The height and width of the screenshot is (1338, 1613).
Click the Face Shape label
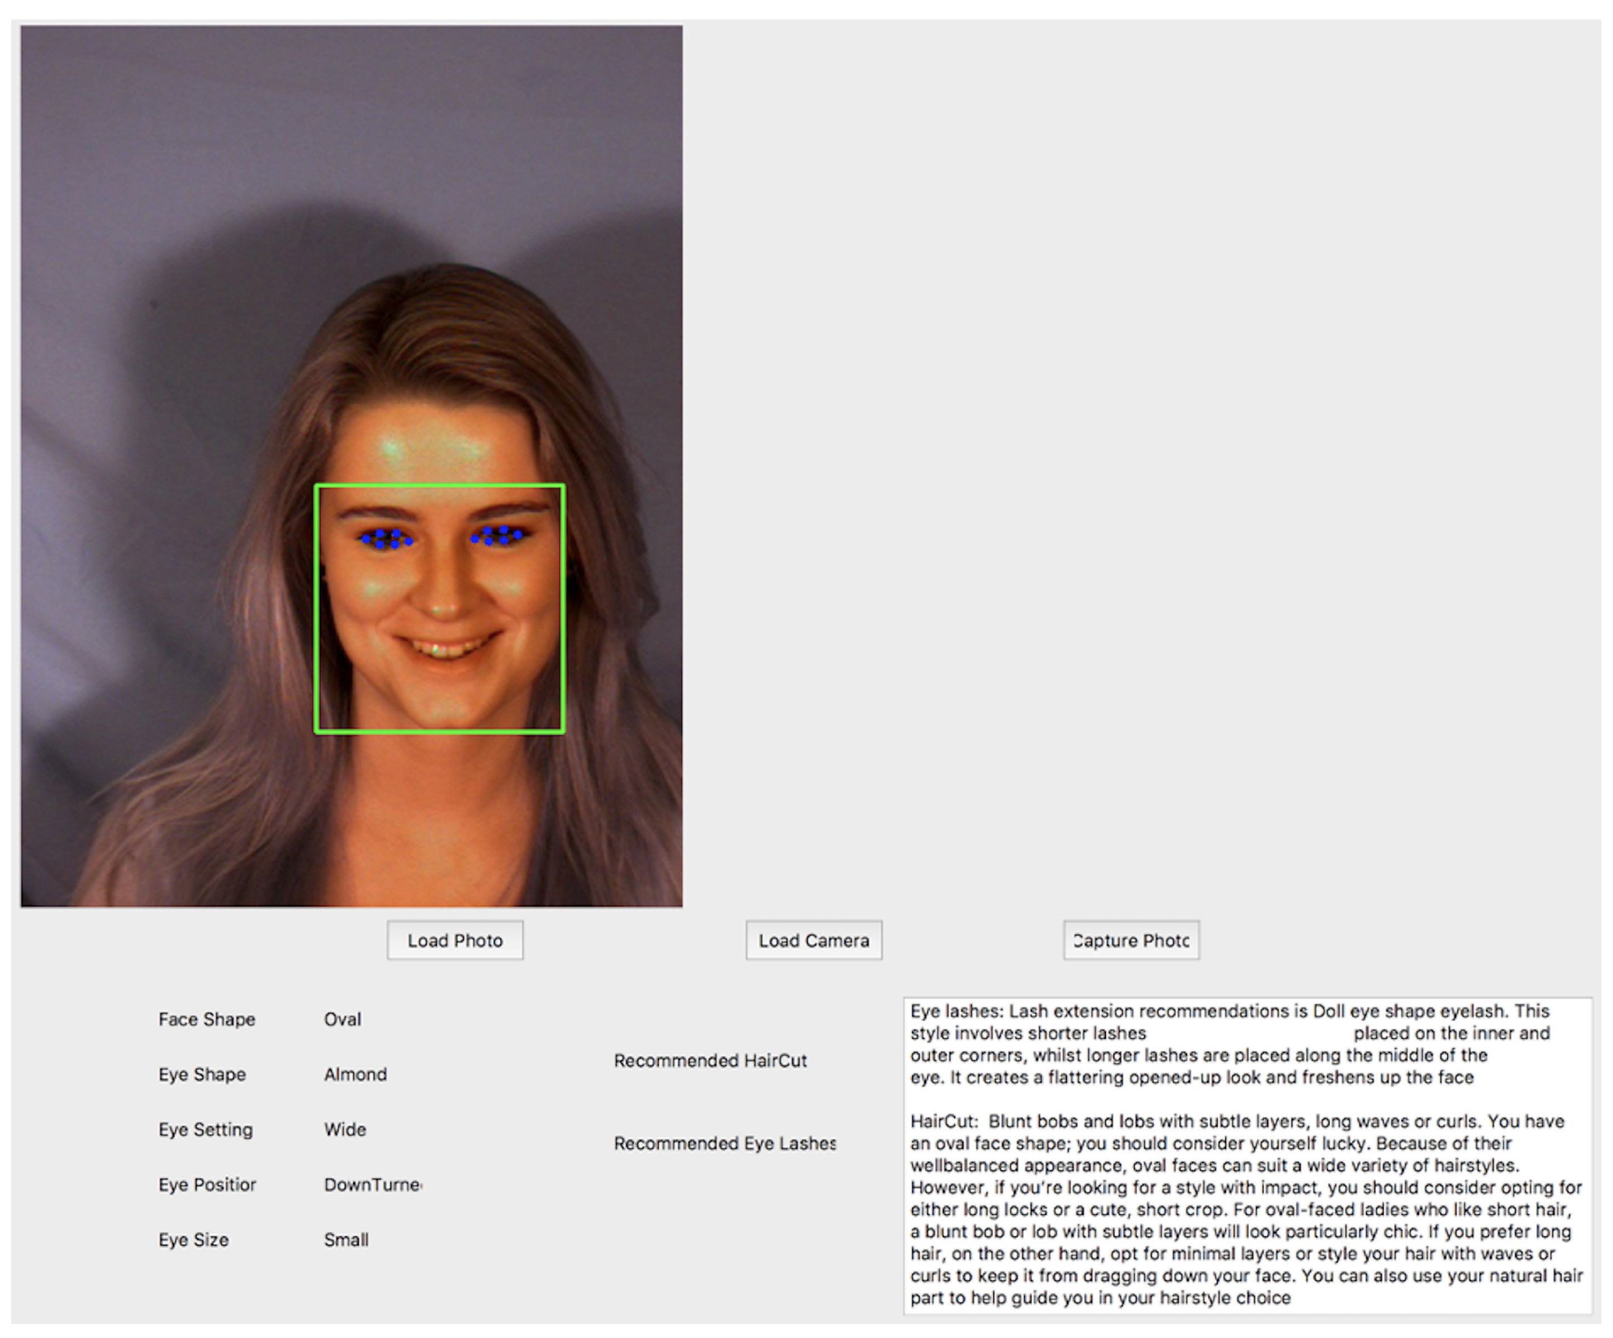coord(207,1019)
